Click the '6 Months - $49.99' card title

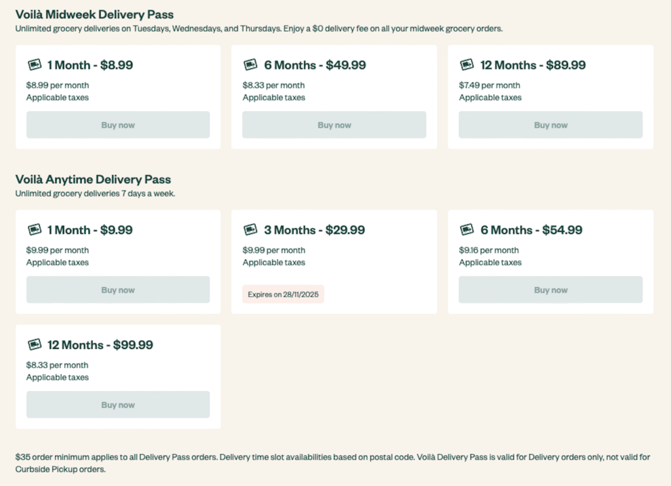pyautogui.click(x=315, y=65)
